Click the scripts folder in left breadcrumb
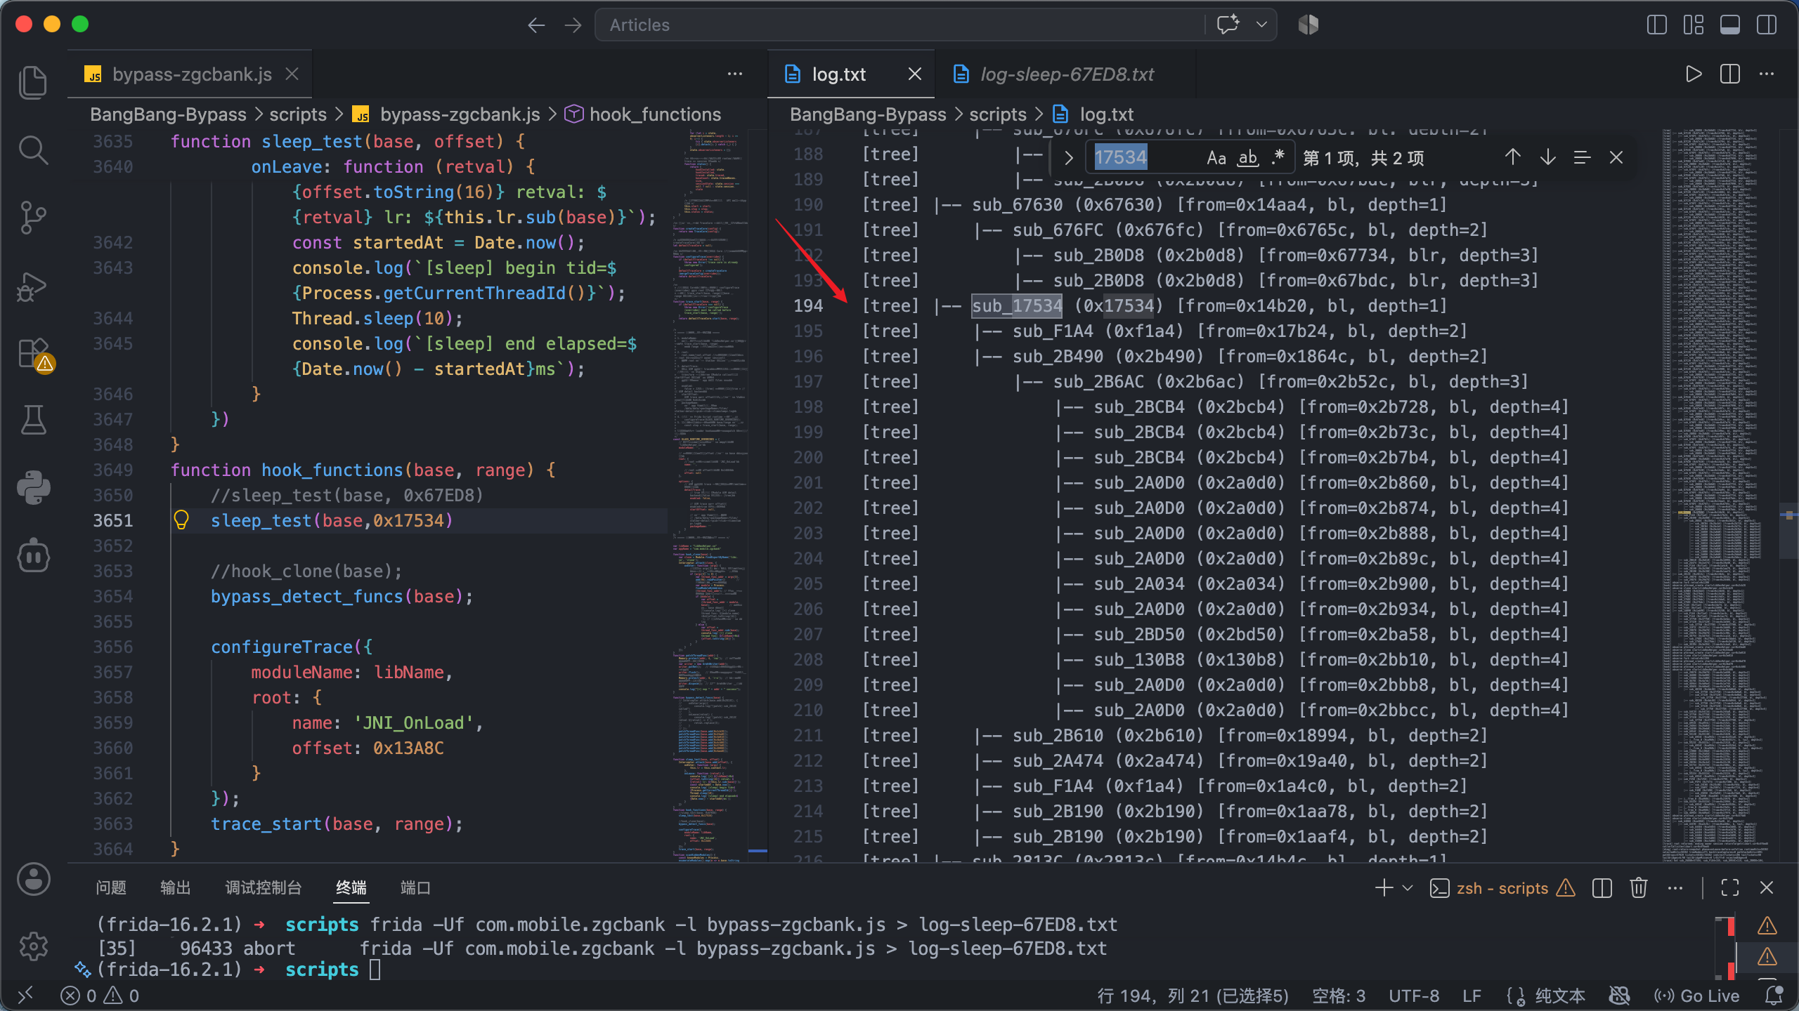 point(298,114)
